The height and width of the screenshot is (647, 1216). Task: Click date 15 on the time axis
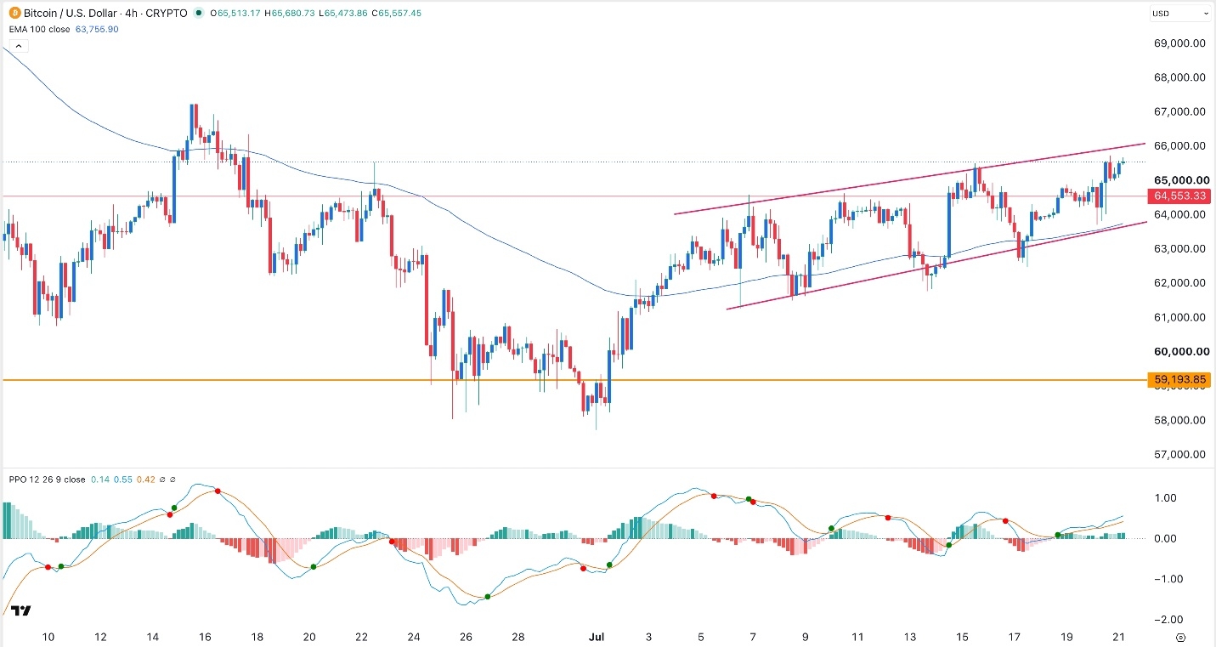(x=963, y=636)
